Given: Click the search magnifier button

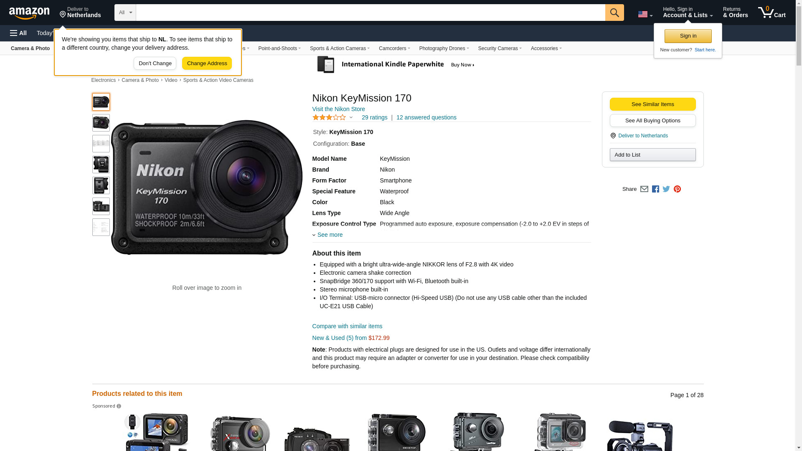Looking at the screenshot, I should pyautogui.click(x=614, y=13).
